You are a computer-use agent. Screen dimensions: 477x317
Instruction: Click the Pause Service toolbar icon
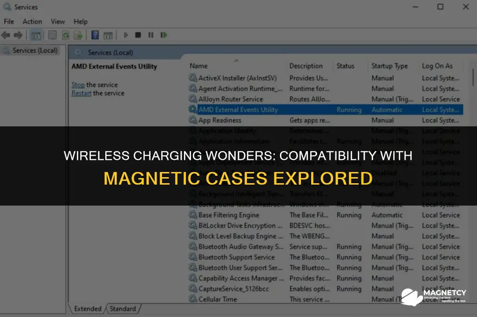[150, 35]
